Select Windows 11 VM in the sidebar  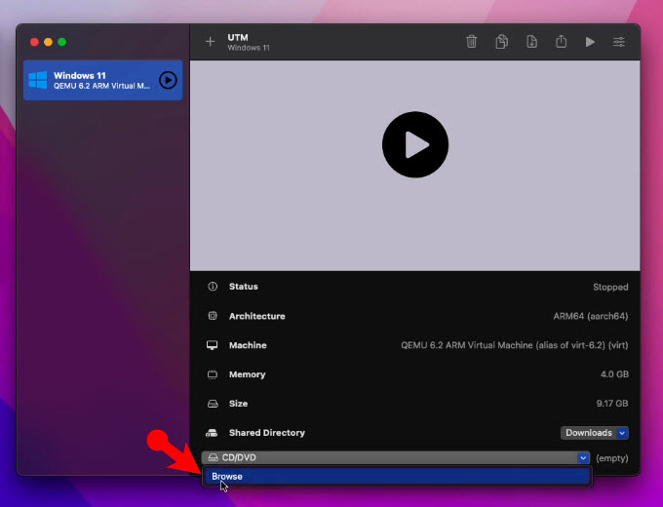pyautogui.click(x=102, y=80)
